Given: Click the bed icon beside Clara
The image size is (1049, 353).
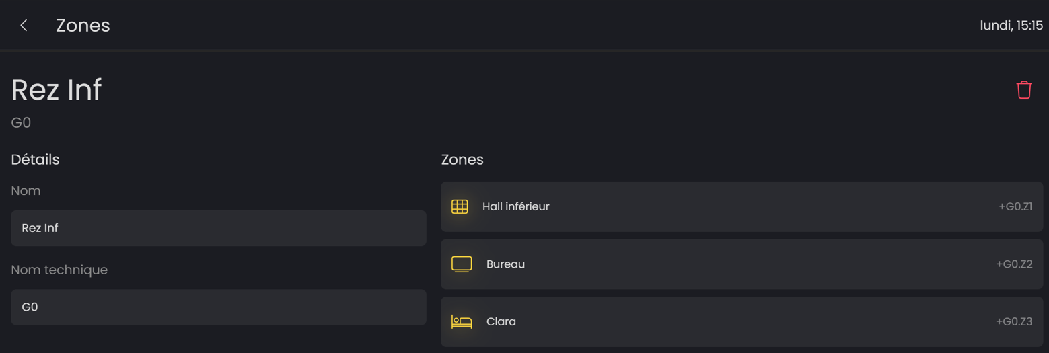Looking at the screenshot, I should [x=462, y=322].
